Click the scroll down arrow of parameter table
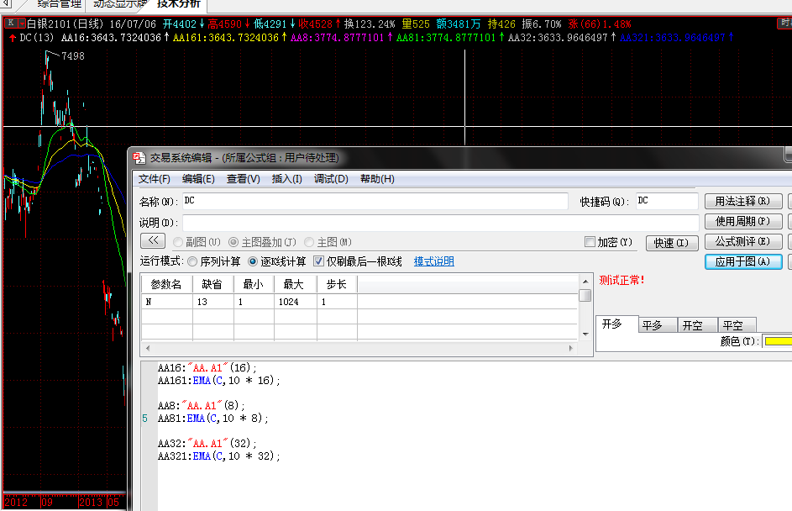 coord(585,334)
